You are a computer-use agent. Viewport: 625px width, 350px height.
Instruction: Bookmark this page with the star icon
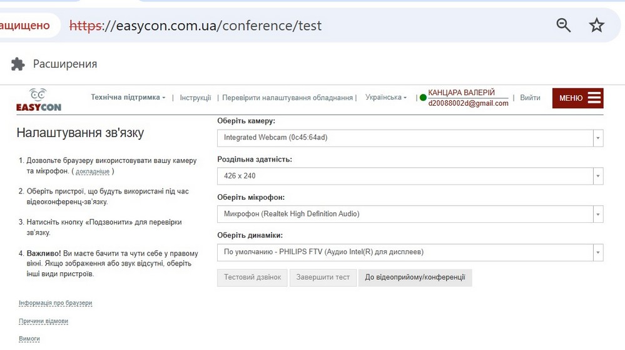click(597, 25)
